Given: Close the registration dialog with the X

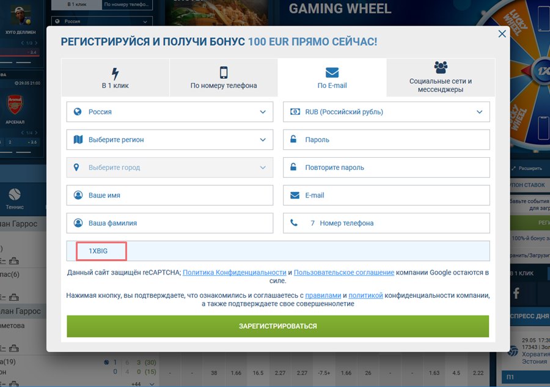Looking at the screenshot, I should click(x=502, y=34).
